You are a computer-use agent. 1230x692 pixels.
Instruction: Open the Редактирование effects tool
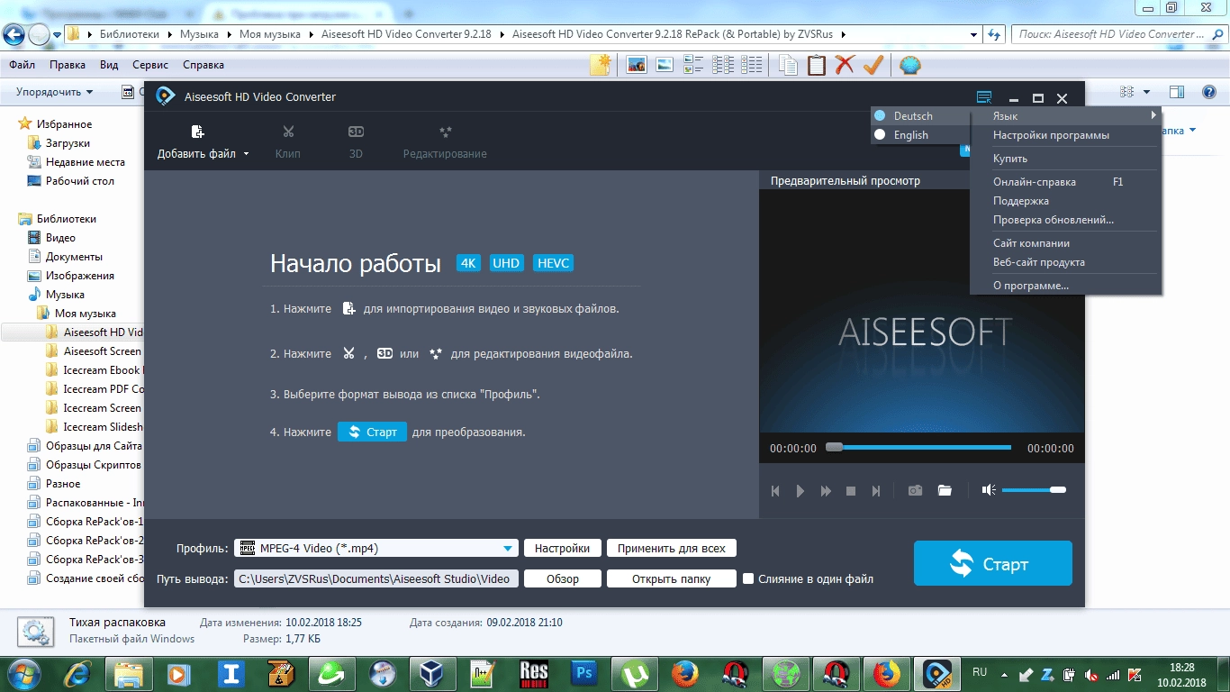point(445,132)
